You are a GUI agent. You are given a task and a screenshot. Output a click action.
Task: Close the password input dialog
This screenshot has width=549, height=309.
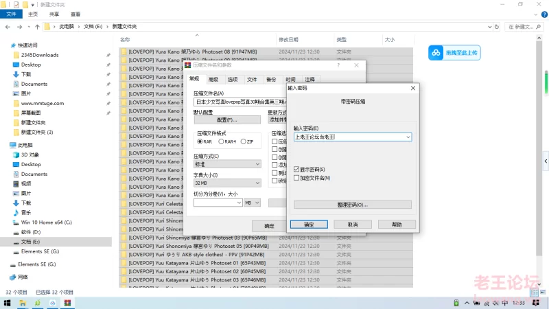tap(413, 89)
